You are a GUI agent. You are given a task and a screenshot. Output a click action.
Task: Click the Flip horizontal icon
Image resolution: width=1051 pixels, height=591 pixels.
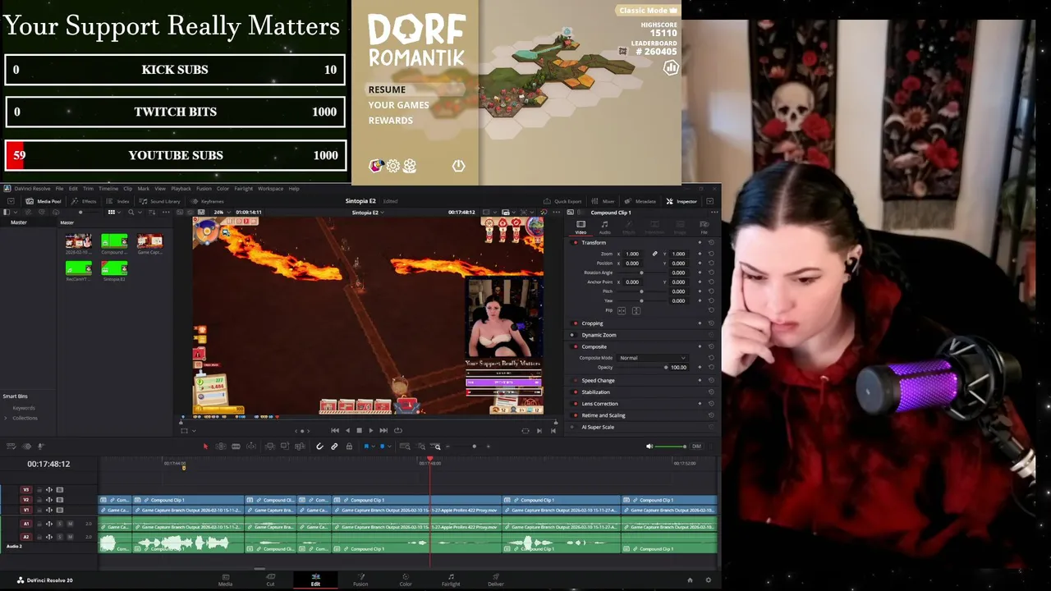click(622, 311)
